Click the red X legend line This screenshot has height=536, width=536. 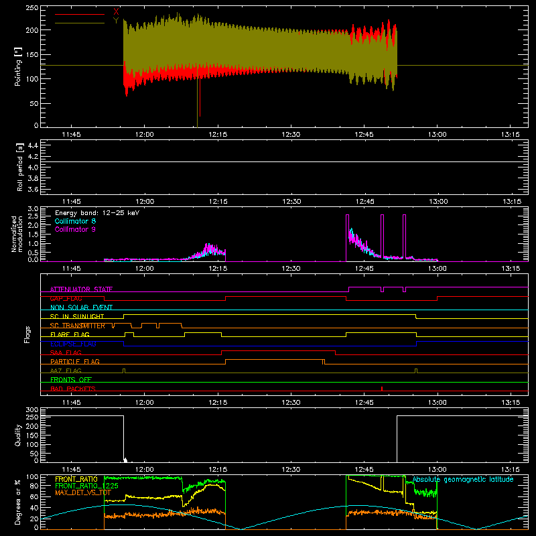(x=79, y=14)
